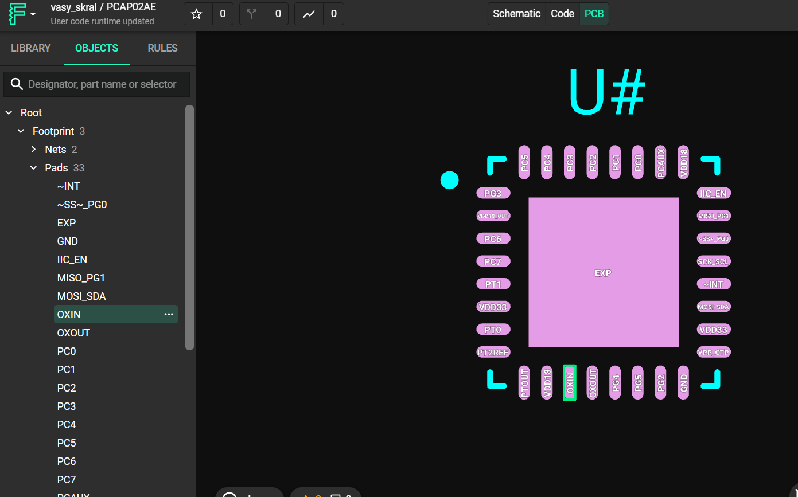Select the PC7 pad on canvas

point(493,261)
